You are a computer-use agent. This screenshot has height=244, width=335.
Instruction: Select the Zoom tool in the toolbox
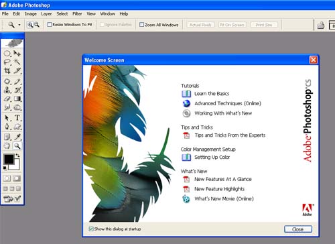[17, 145]
